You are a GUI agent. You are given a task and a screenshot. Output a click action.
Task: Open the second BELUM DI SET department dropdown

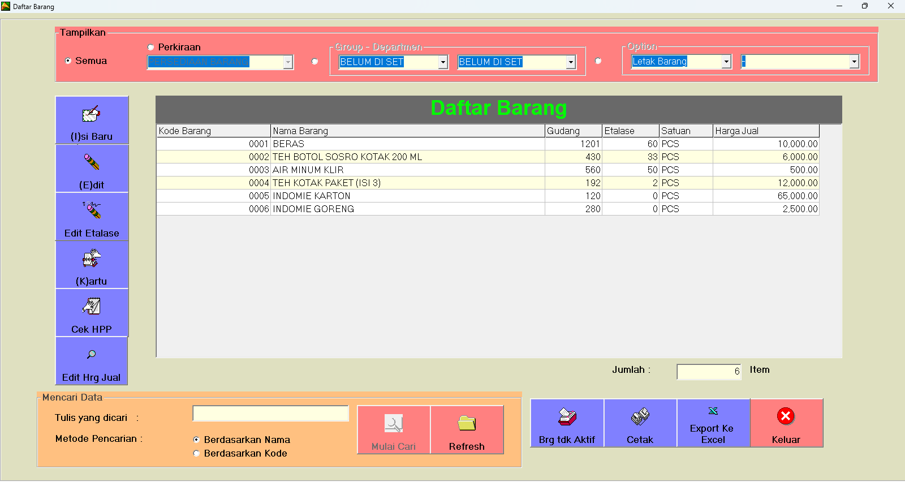[x=571, y=62]
